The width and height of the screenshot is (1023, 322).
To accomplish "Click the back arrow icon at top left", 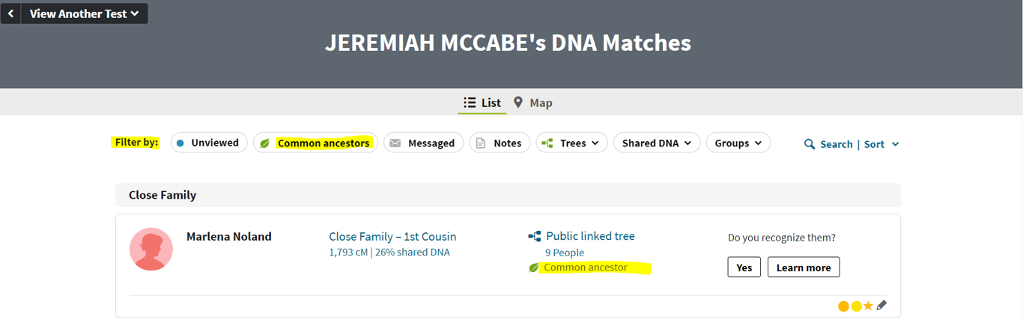I will pos(10,13).
